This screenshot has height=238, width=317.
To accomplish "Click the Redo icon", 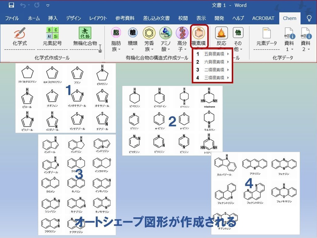I will pyautogui.click(x=37, y=5).
